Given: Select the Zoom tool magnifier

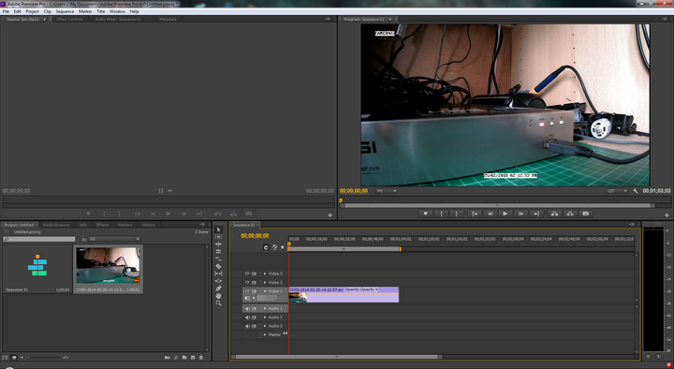Looking at the screenshot, I should coord(218,303).
